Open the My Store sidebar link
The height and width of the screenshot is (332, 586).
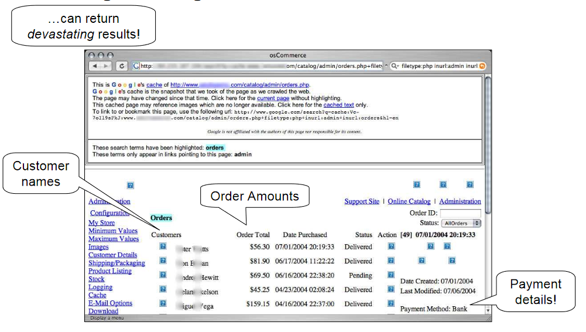101,223
